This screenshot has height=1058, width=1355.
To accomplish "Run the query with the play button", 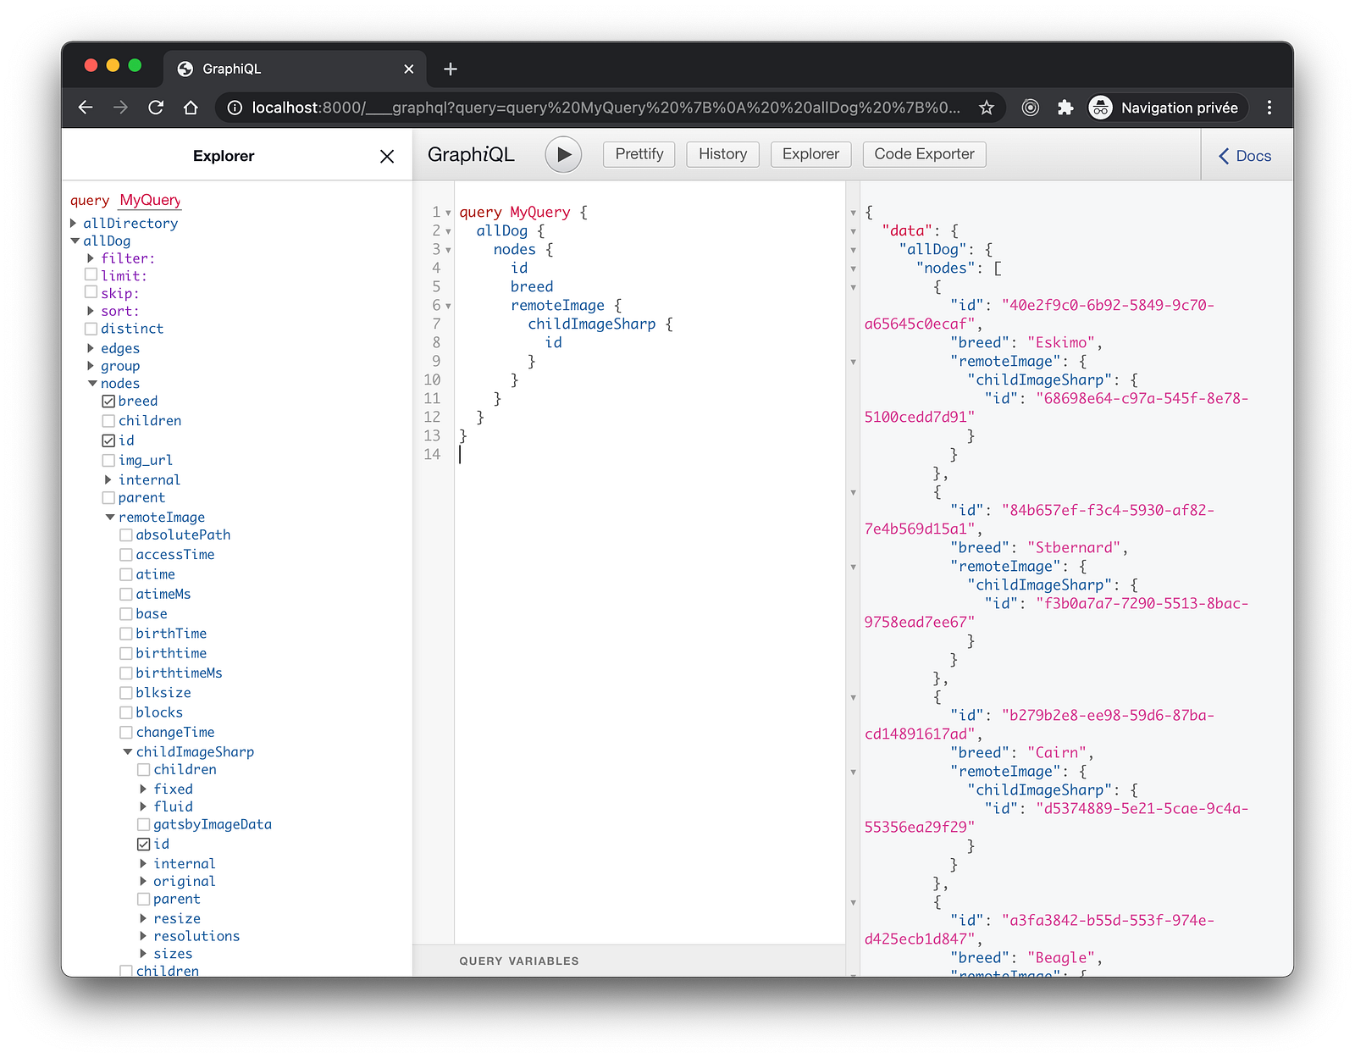I will 563,155.
